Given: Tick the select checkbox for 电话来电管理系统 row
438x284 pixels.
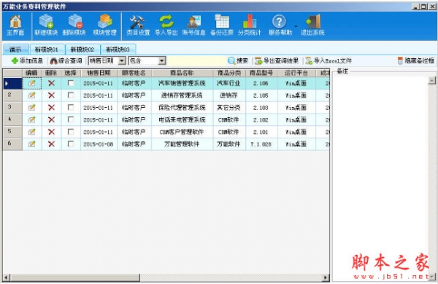Looking at the screenshot, I should tap(71, 119).
